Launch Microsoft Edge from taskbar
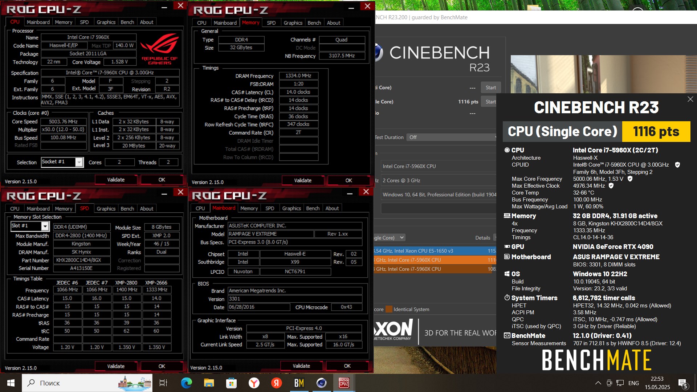Image resolution: width=697 pixels, height=392 pixels. [x=186, y=383]
